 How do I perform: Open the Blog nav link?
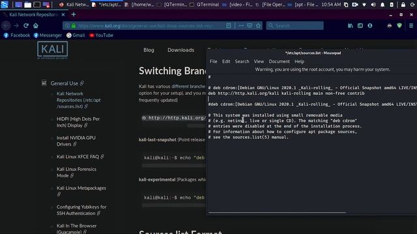click(149, 50)
